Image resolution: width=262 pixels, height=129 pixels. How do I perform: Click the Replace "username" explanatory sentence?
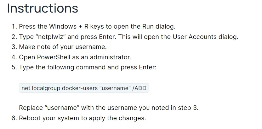point(109,108)
